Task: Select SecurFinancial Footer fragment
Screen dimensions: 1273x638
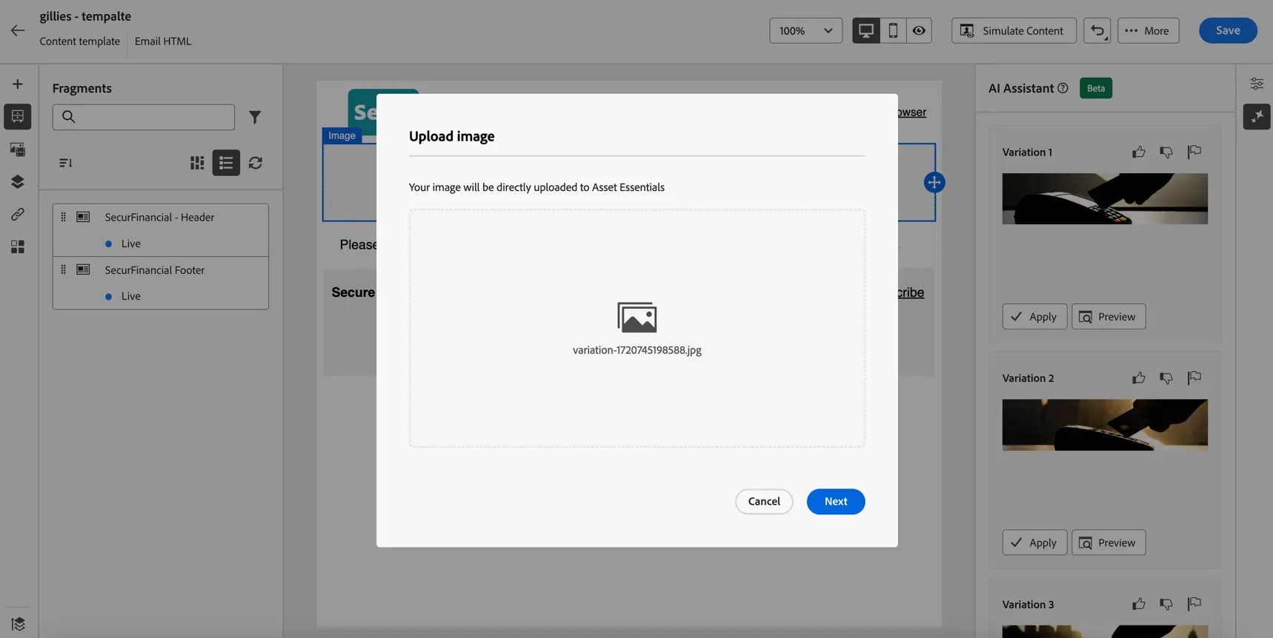Action: click(161, 283)
